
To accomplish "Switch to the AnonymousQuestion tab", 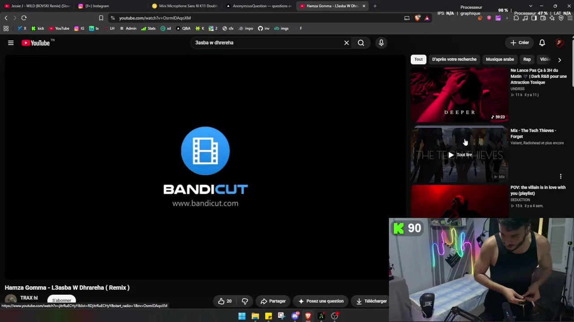I will 259,6.
